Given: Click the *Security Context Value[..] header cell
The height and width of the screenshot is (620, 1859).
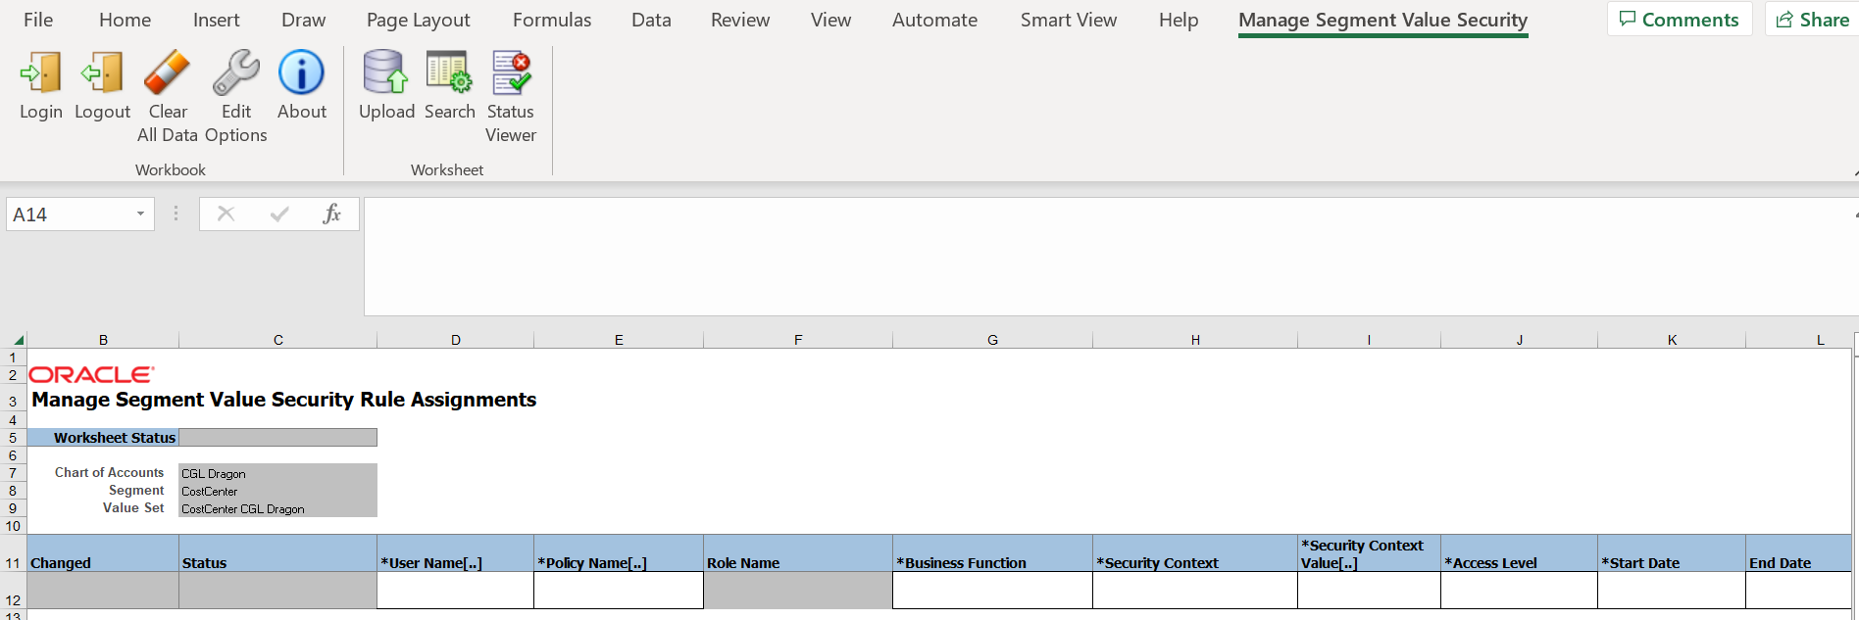Looking at the screenshot, I should coord(1369,553).
